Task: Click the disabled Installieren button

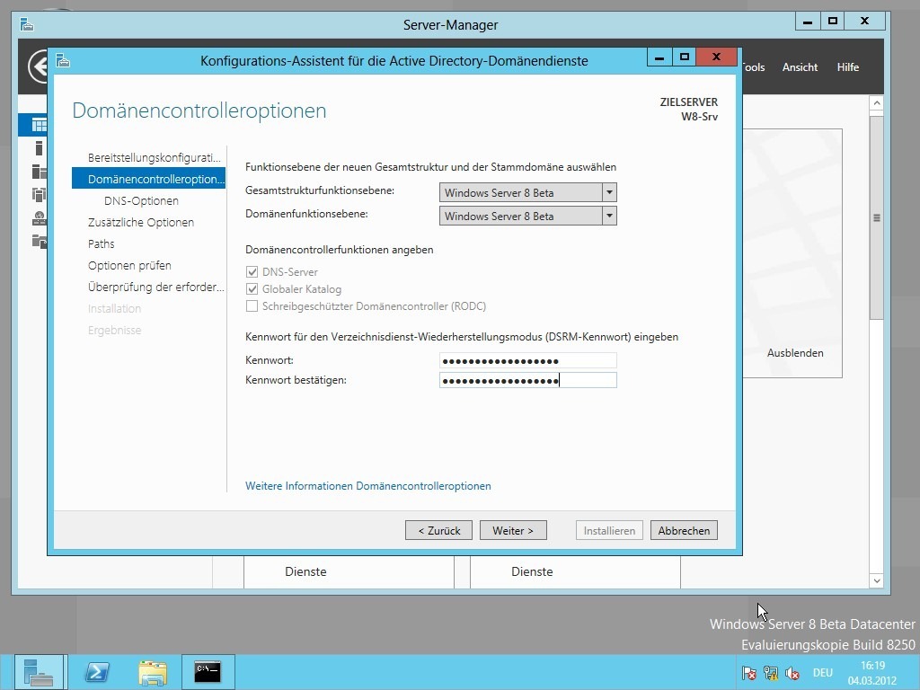Action: pyautogui.click(x=610, y=530)
